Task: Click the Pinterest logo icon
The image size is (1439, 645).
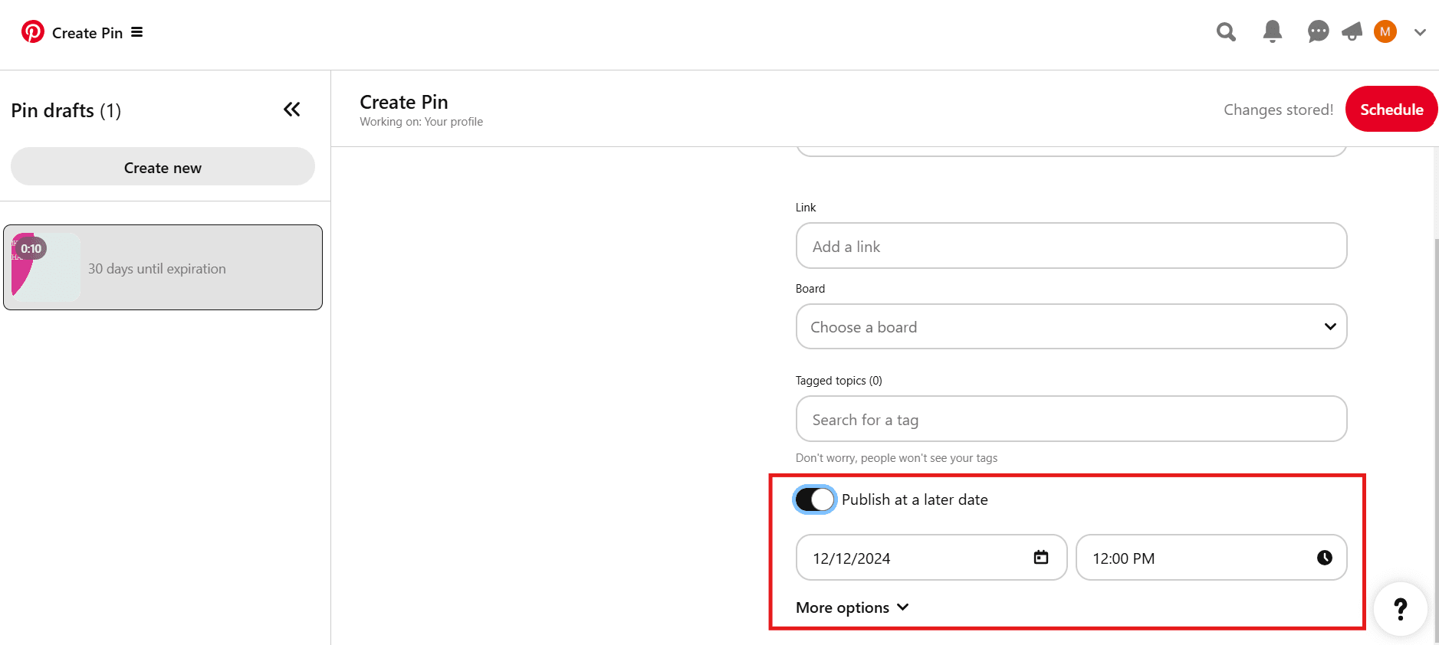Action: tap(32, 32)
